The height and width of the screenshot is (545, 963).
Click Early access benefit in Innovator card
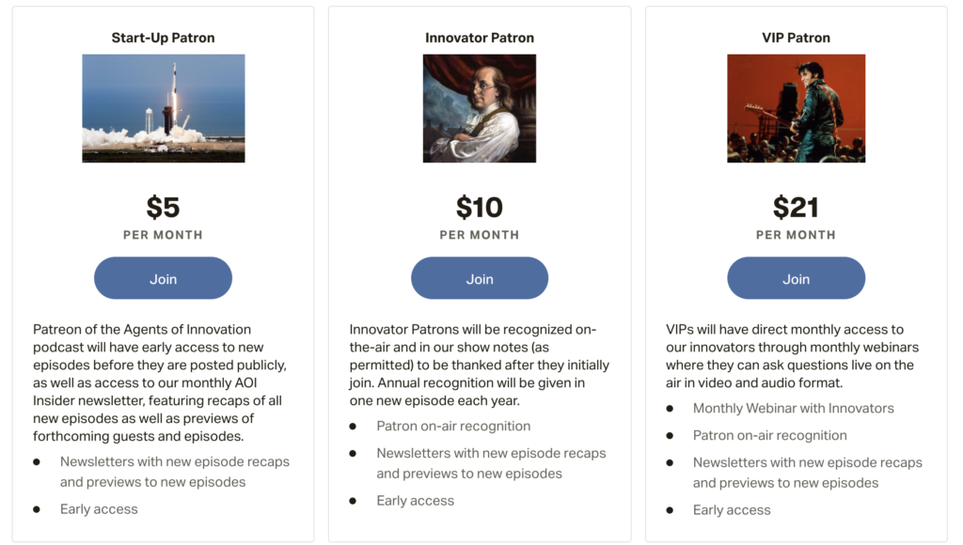pos(415,500)
